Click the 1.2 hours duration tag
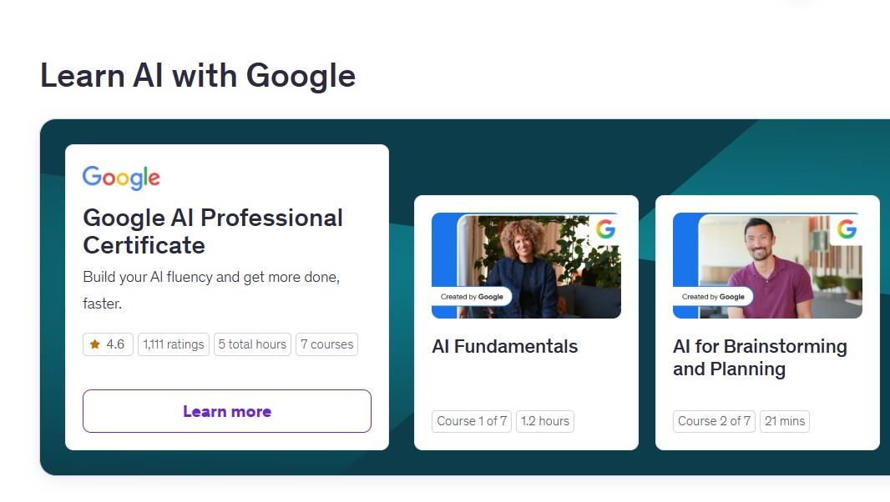Screen dimensions: 890x502 [x=545, y=421]
